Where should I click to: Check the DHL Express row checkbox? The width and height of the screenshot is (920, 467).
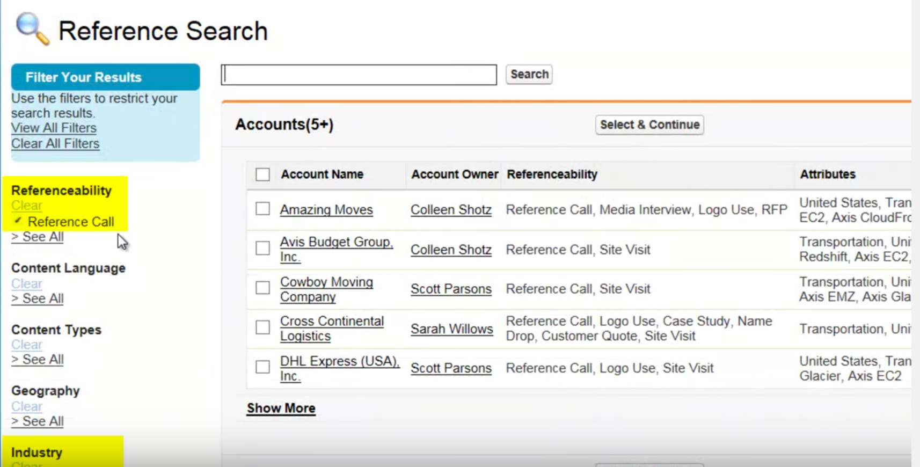click(x=262, y=367)
